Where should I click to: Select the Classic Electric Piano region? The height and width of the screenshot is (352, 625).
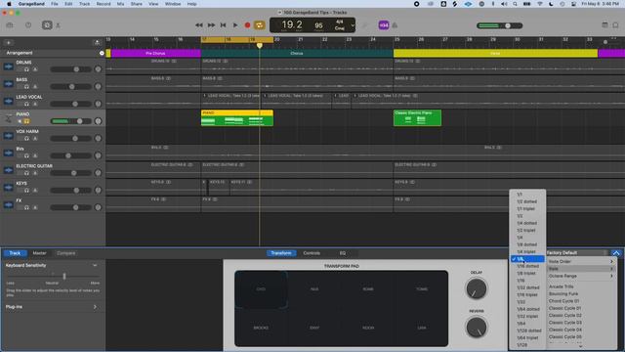tap(417, 117)
